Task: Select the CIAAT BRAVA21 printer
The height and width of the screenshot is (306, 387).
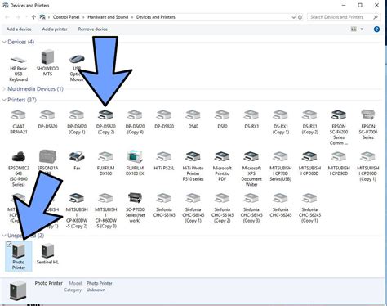Action: coord(19,122)
